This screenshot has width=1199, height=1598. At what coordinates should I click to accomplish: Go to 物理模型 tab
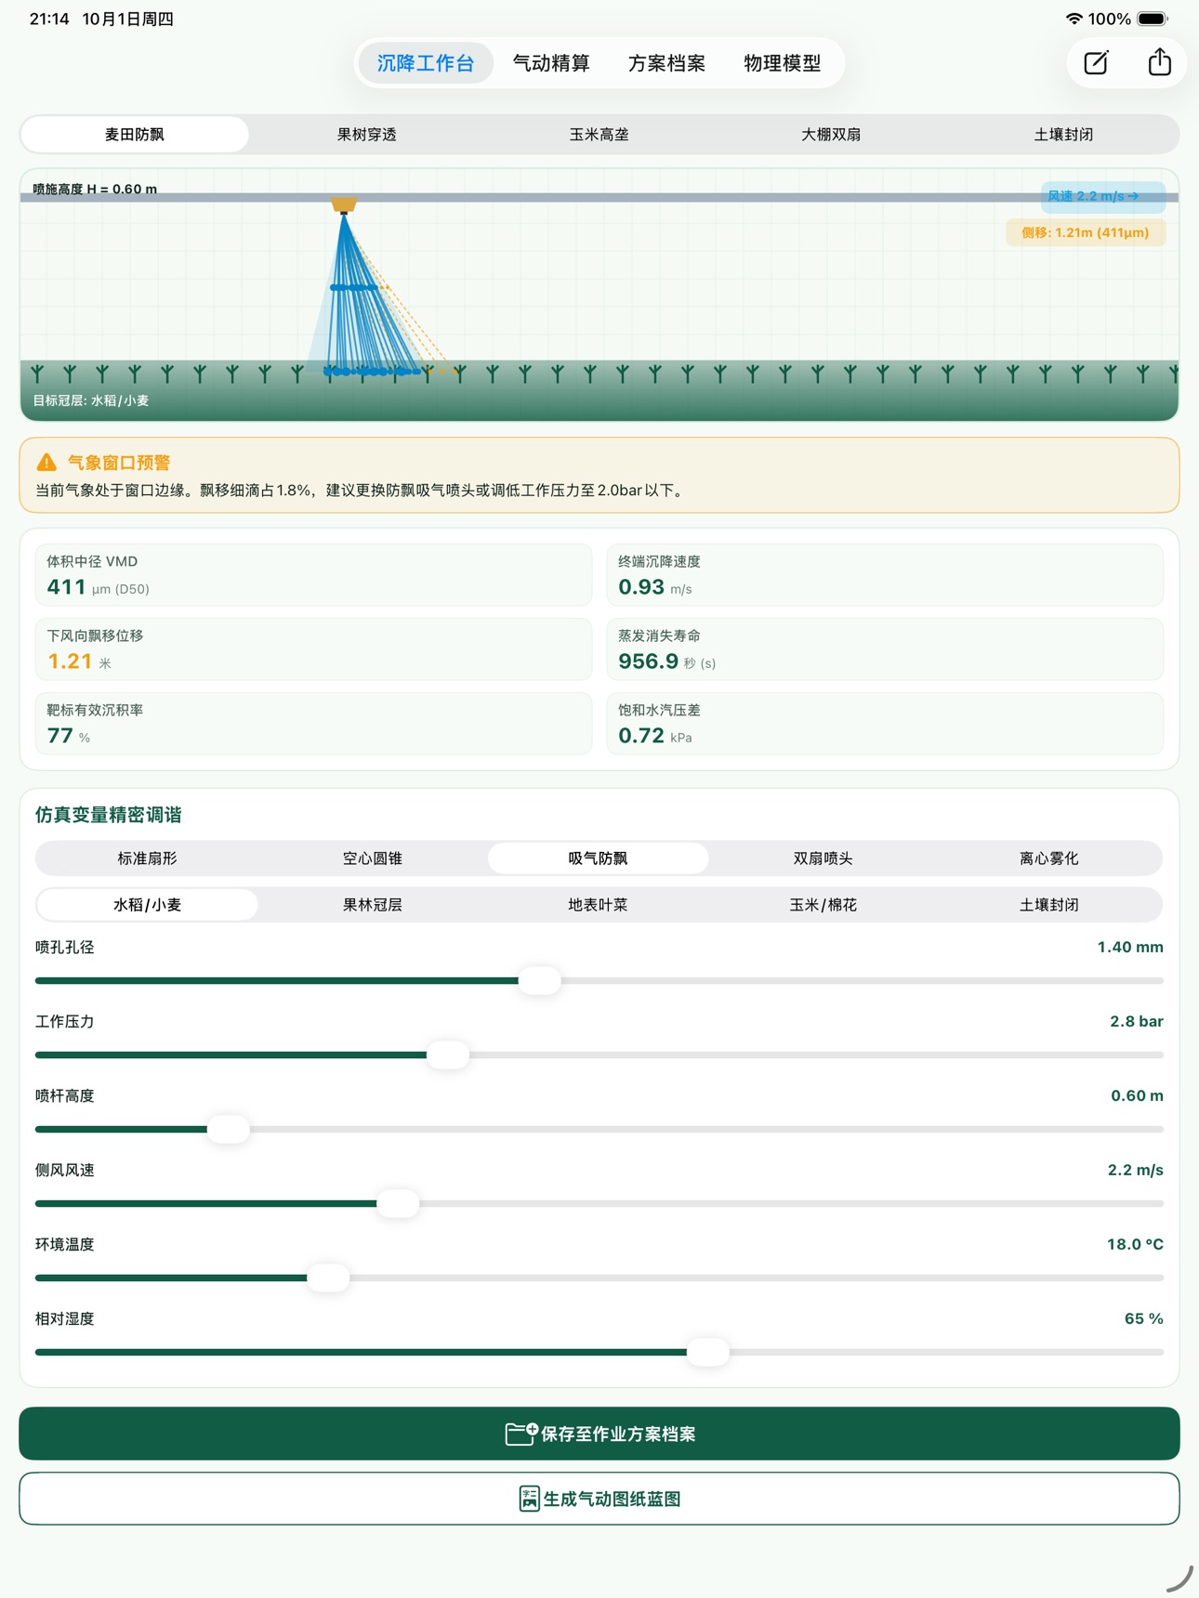[x=783, y=63]
